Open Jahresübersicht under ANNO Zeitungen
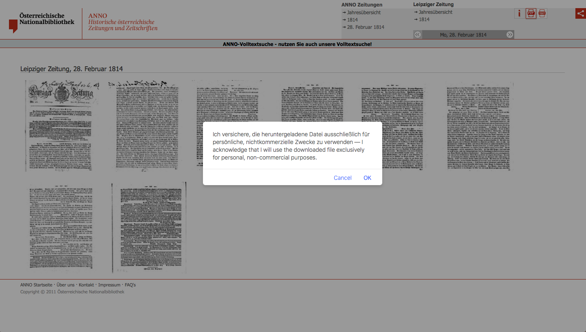Screen dimensions: 586x332 [x=363, y=12]
